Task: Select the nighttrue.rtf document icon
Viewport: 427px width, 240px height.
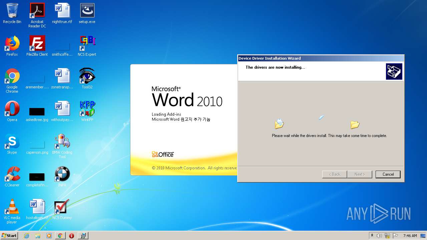Action: [x=62, y=13]
